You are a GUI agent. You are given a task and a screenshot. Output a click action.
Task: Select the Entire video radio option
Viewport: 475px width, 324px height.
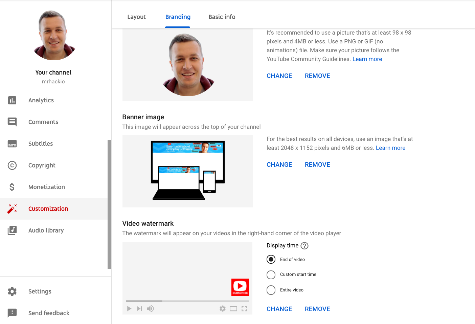click(x=271, y=290)
